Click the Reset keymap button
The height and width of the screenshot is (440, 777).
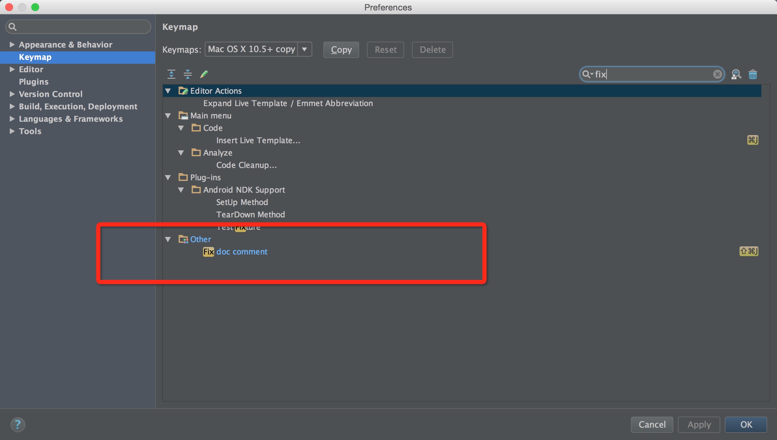click(x=385, y=49)
